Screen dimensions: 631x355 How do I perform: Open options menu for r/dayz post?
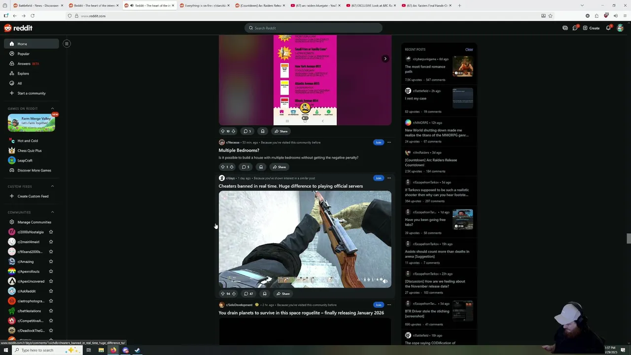click(x=389, y=178)
